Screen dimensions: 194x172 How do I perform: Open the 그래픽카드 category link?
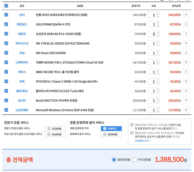tap(22, 62)
